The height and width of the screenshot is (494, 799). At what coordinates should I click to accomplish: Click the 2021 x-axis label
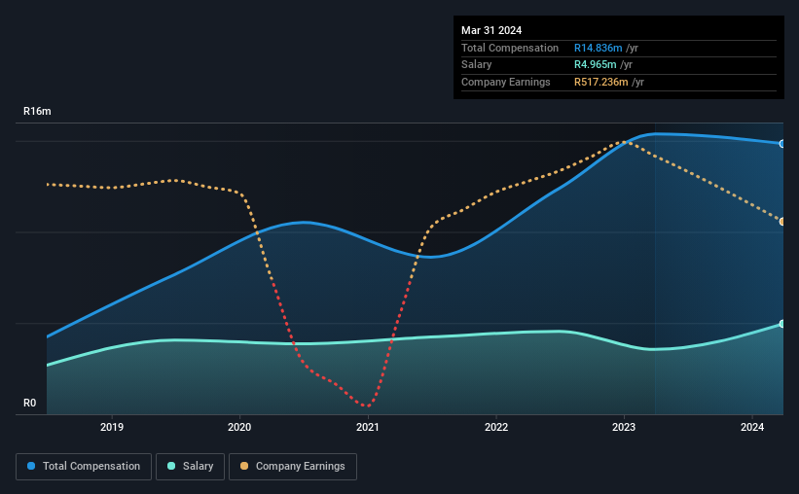[x=368, y=427]
